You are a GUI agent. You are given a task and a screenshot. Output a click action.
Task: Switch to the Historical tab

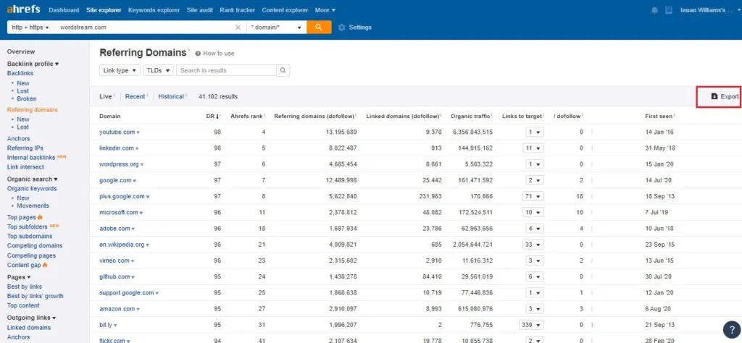click(x=171, y=96)
